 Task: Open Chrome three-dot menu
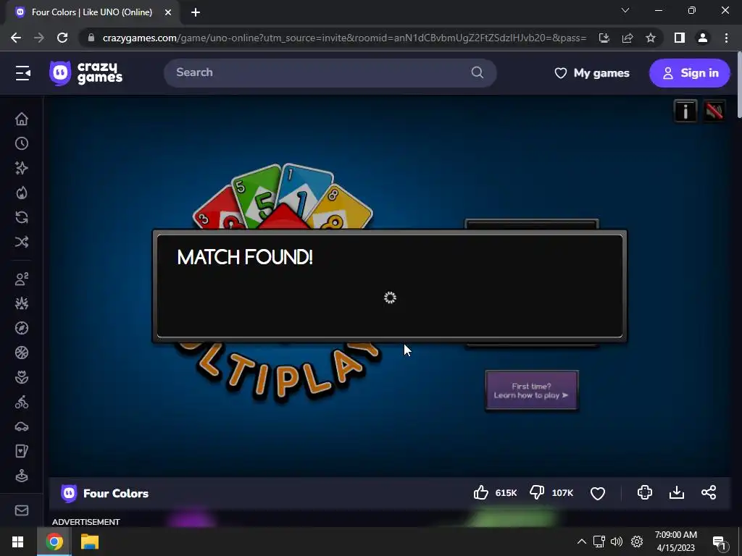pos(726,38)
